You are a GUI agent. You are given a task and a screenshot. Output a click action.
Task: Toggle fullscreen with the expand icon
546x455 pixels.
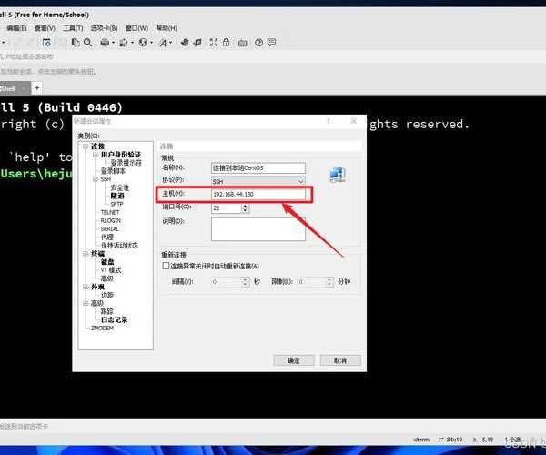[x=210, y=42]
